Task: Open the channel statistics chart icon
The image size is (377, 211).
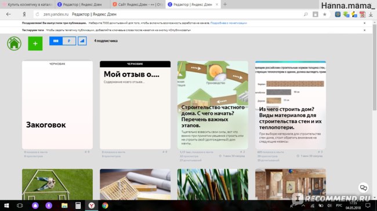Action: coord(82,41)
